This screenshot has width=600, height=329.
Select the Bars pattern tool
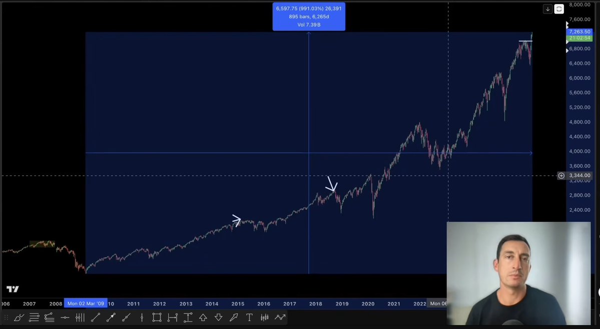click(x=264, y=317)
